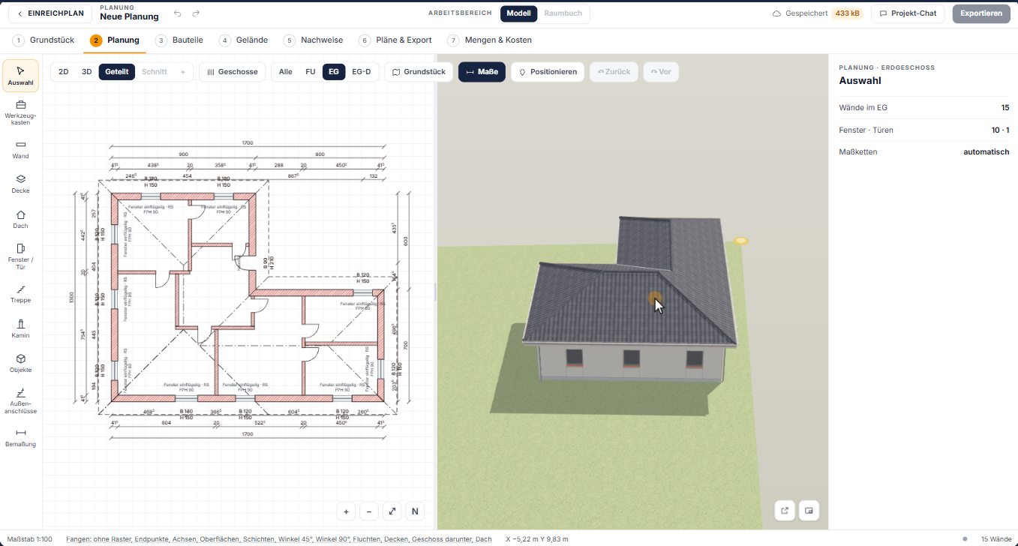The width and height of the screenshot is (1018, 546).
Task: Open the Werkzeugkasten toolbox
Action: [x=21, y=112]
